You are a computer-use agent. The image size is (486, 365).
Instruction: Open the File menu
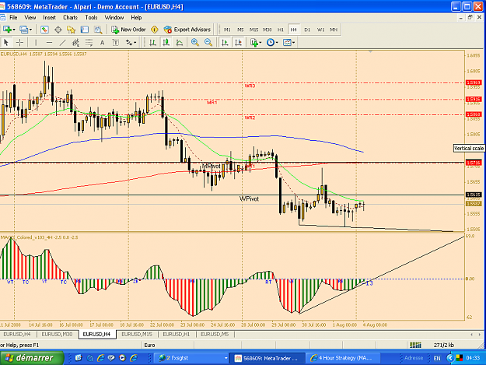coord(13,17)
